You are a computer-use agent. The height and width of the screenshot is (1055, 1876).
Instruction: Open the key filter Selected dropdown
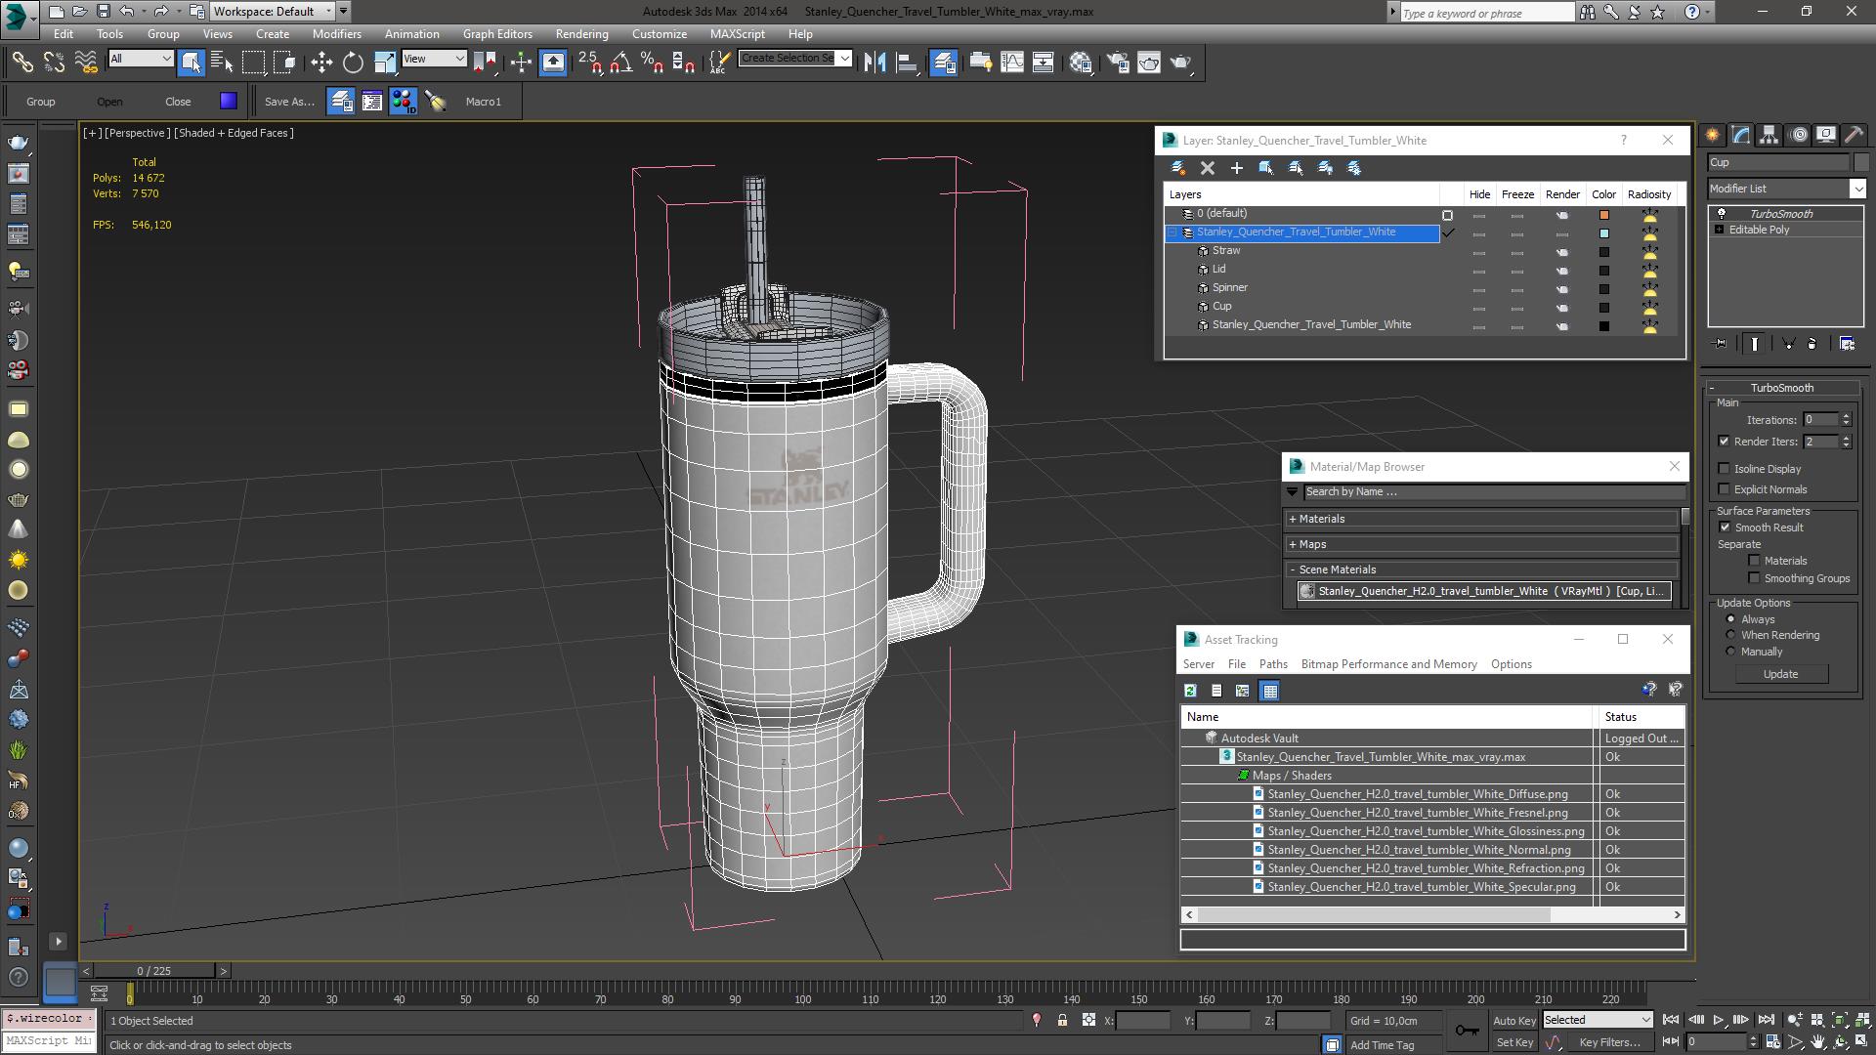1598,1020
